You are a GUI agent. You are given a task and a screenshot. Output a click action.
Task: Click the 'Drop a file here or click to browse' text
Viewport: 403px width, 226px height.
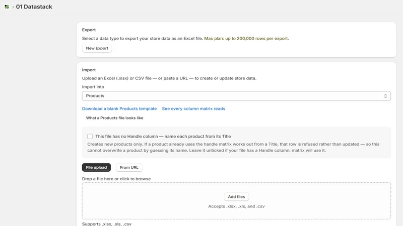116,179
